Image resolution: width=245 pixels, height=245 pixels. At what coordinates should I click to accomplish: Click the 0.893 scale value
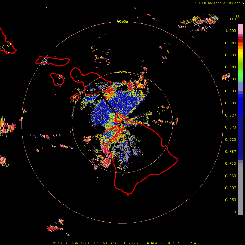pyautogui.click(x=231, y=55)
